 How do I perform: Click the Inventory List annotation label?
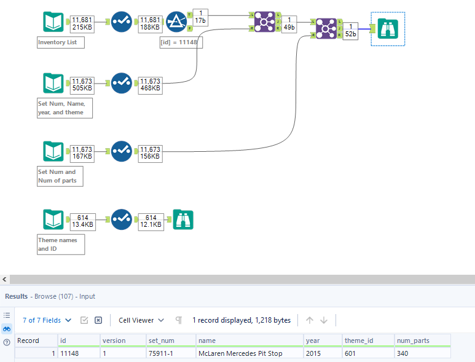tap(61, 42)
